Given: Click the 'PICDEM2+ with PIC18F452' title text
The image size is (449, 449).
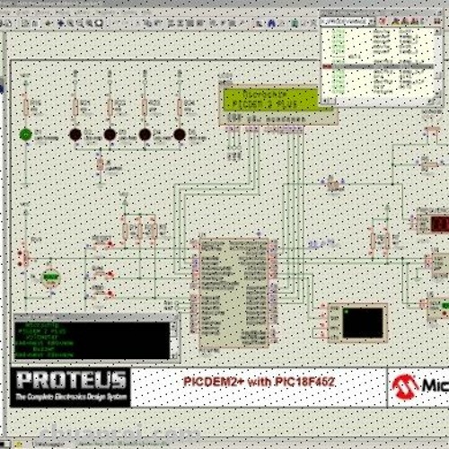Looking at the screenshot, I should click(x=259, y=382).
